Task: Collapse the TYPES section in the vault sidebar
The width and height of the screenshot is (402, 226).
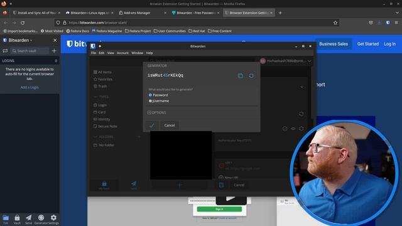Action: pyautogui.click(x=95, y=97)
